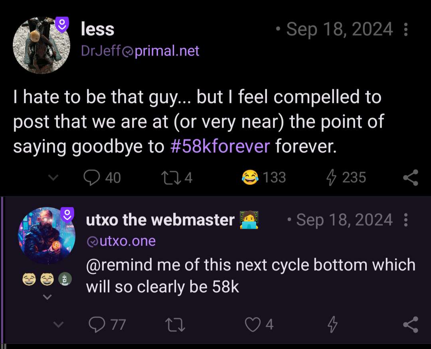Open the comments on less's post
The width and height of the screenshot is (431, 349).
pyautogui.click(x=92, y=177)
